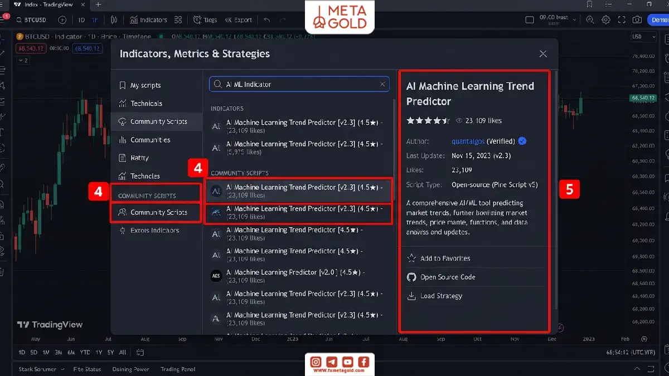
Task: Click the layout rectangle icon in toolbar
Action: click(x=530, y=20)
